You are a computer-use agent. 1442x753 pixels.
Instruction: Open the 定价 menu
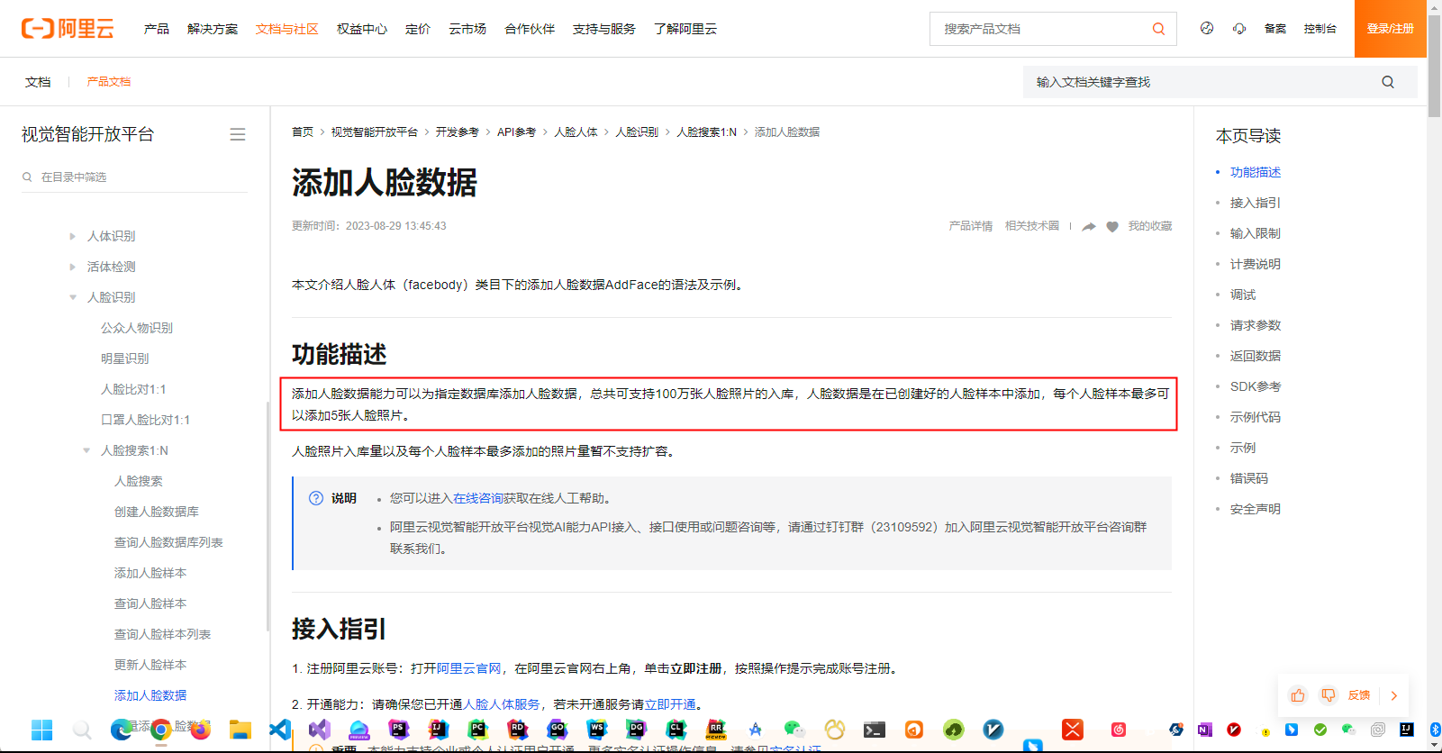coord(418,29)
